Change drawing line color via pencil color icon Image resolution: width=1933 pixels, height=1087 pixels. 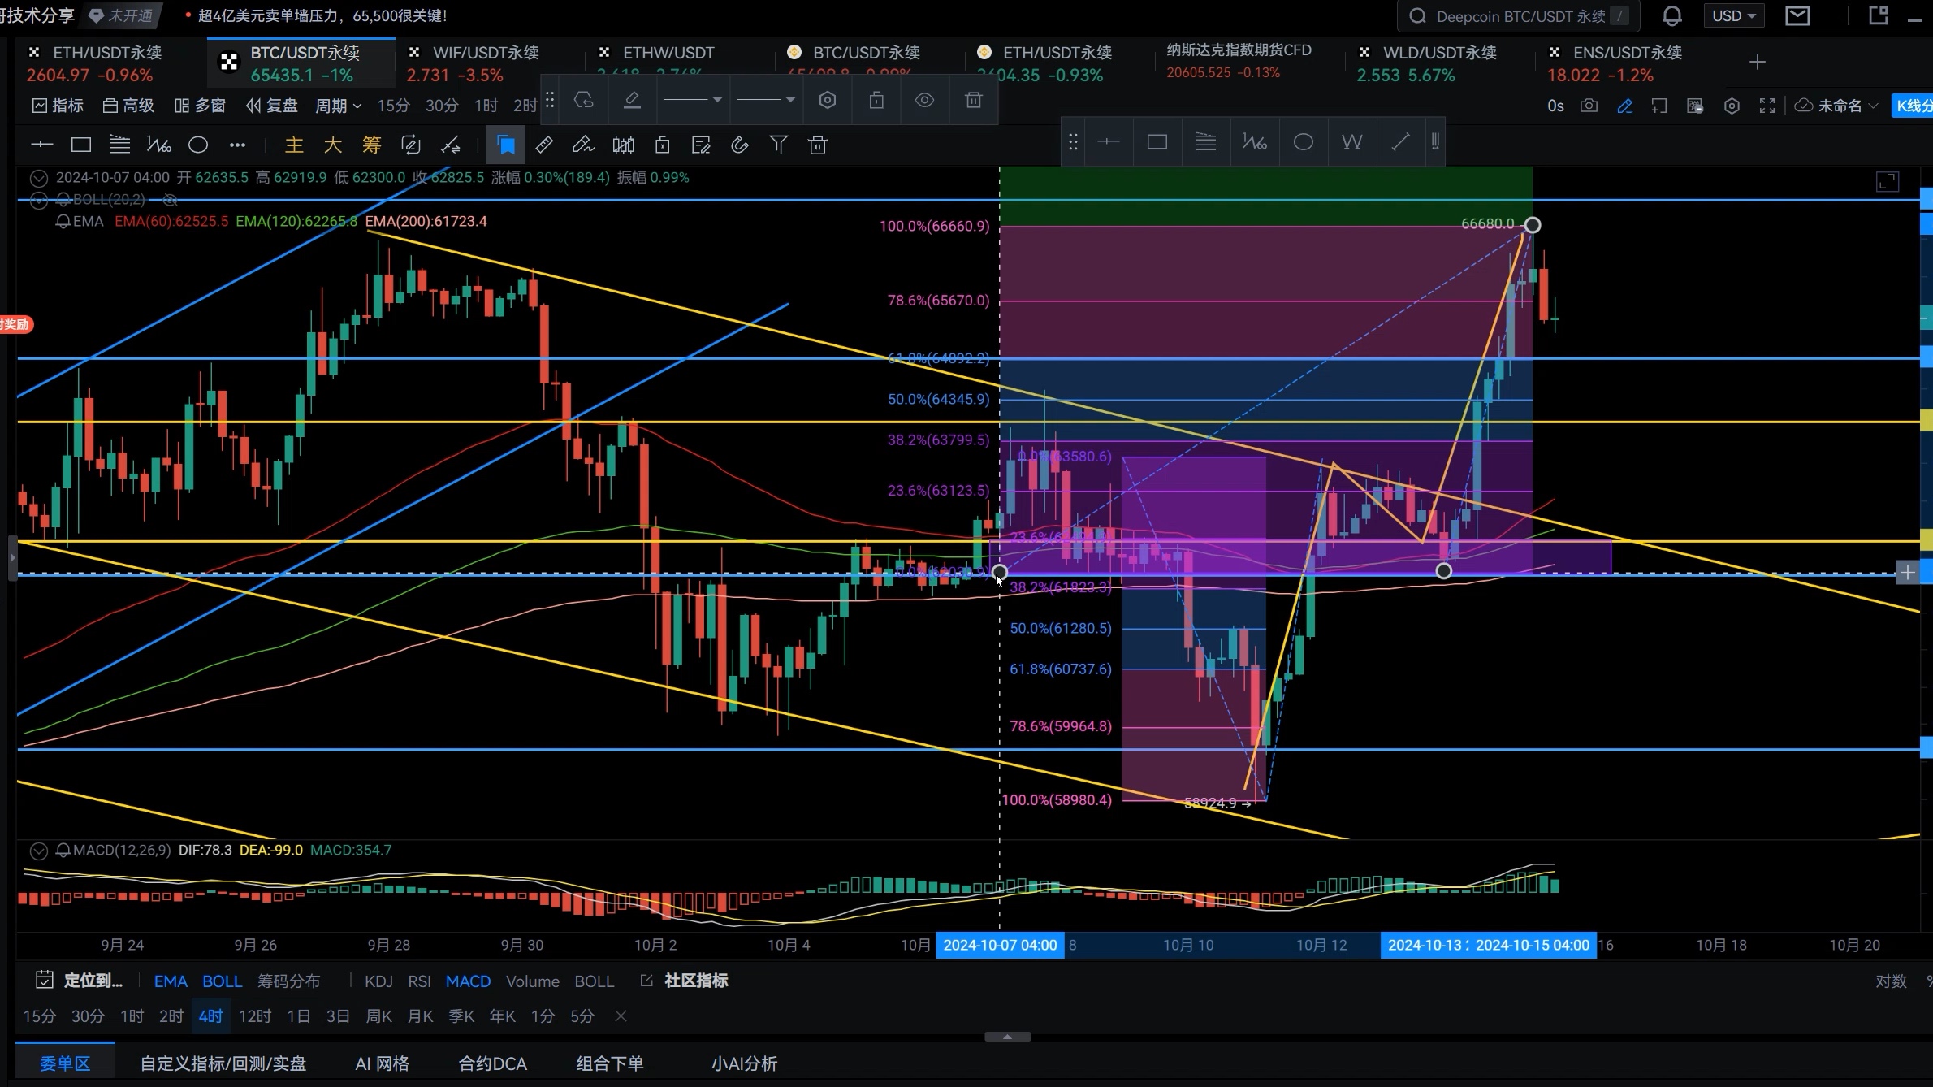pyautogui.click(x=632, y=100)
